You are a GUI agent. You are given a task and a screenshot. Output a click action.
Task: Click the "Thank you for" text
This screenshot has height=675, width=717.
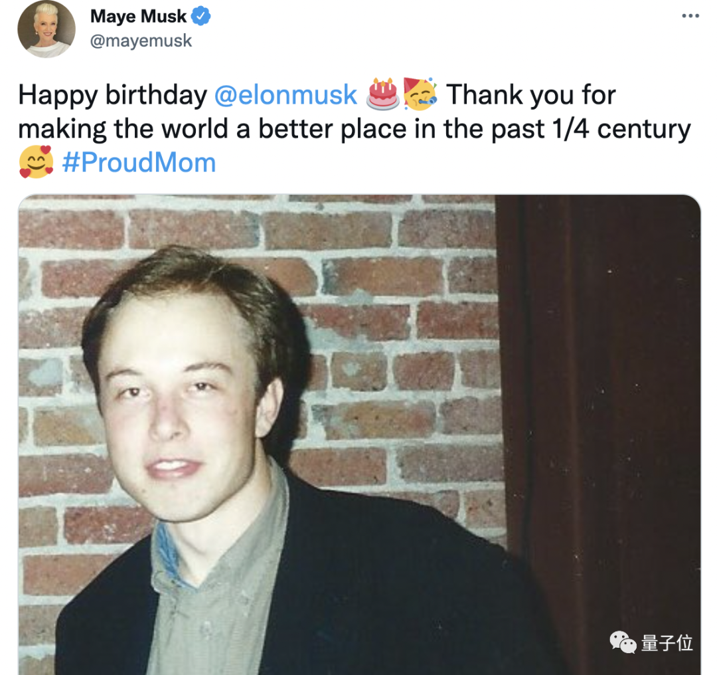pos(530,95)
